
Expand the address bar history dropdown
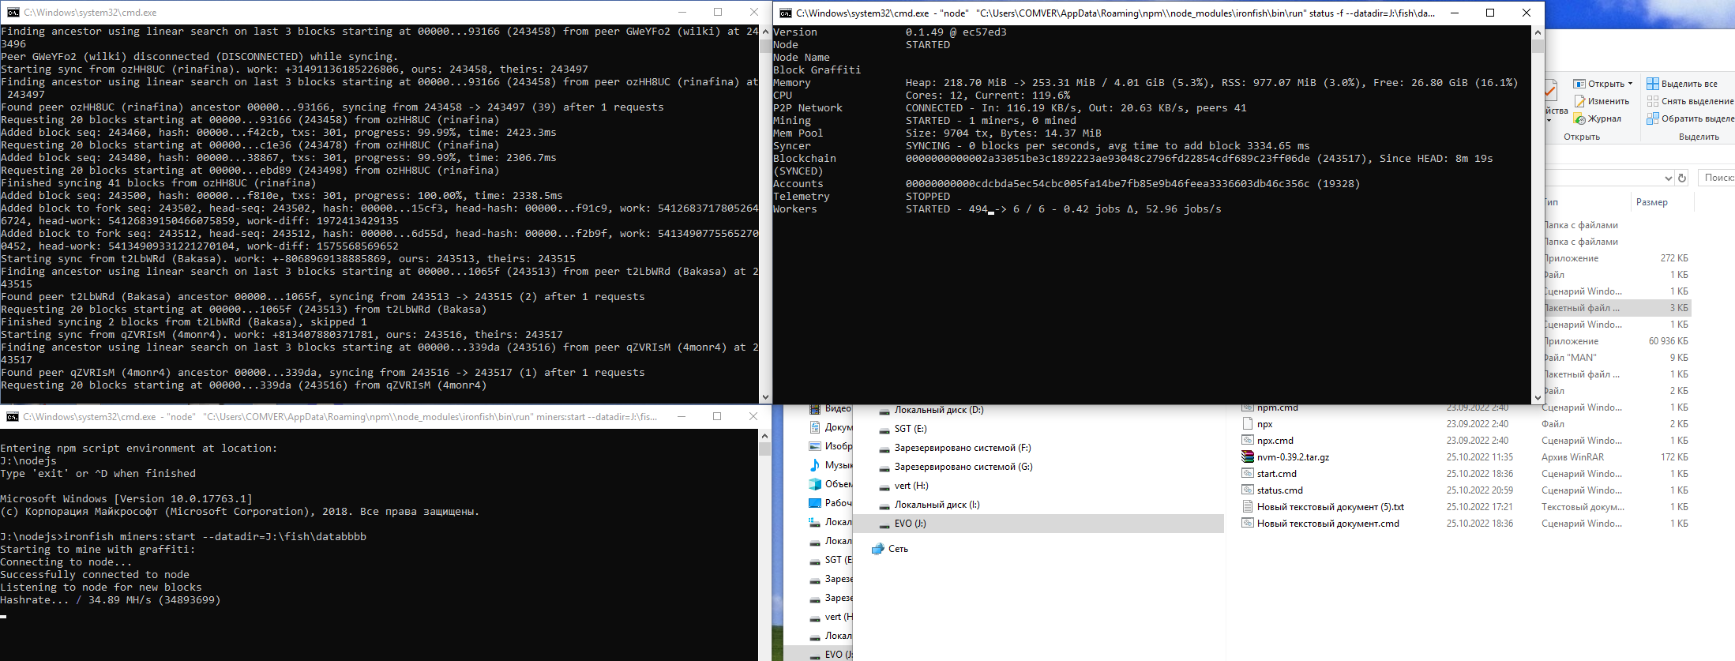click(x=1668, y=178)
